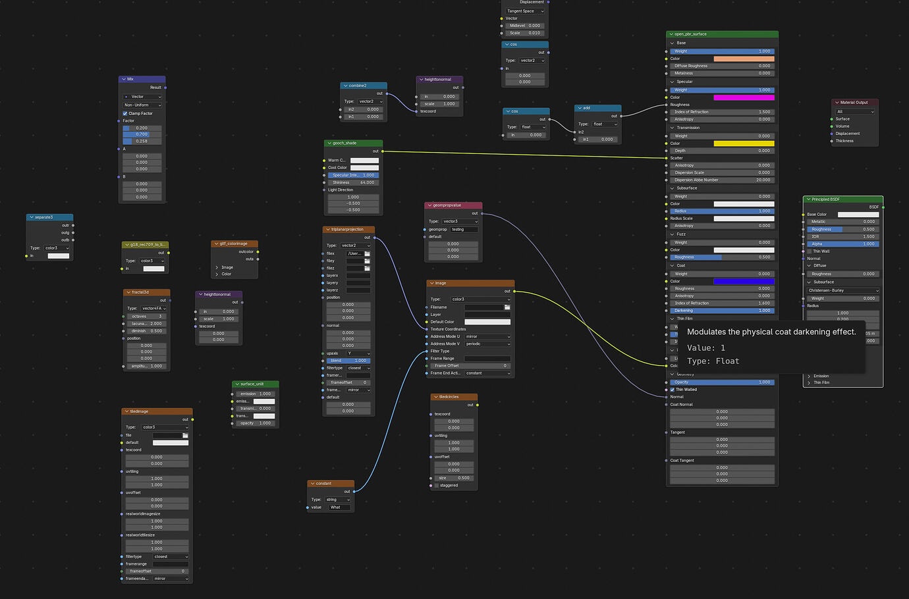The width and height of the screenshot is (909, 599).
Task: Adjust Fuzz Roughness 0.500 slider in open_pbr_surface
Action: pos(722,257)
